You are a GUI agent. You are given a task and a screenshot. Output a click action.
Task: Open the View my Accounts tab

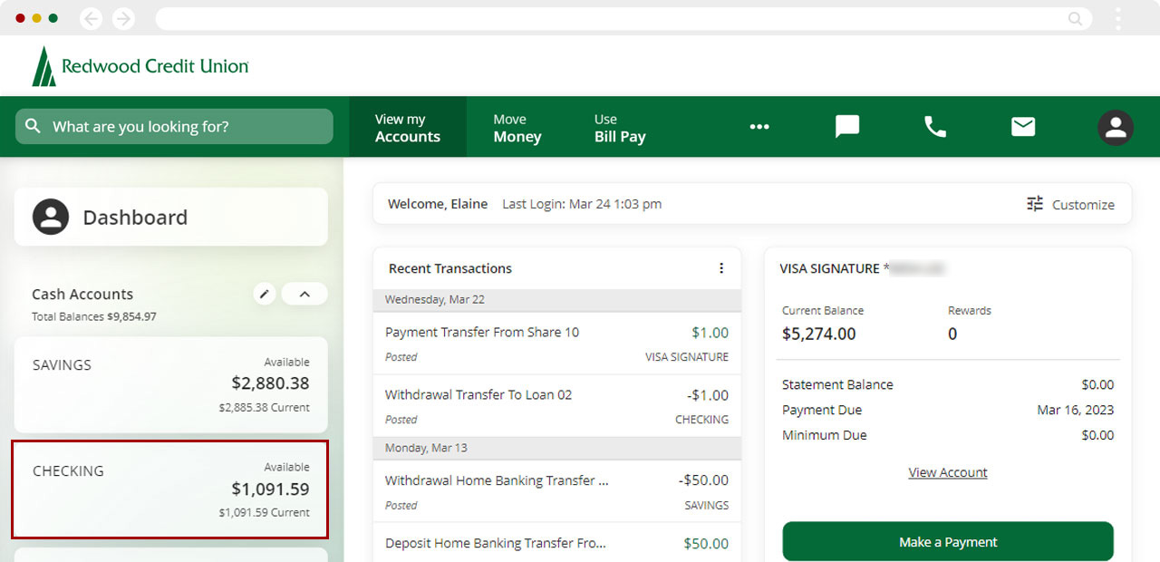pos(408,127)
